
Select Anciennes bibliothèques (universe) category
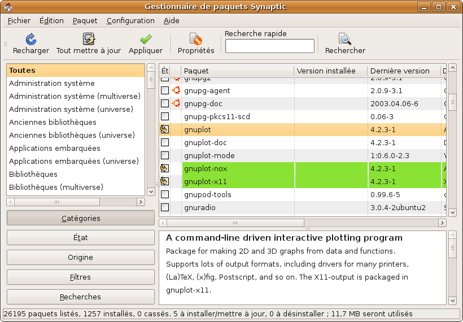pos(76,136)
